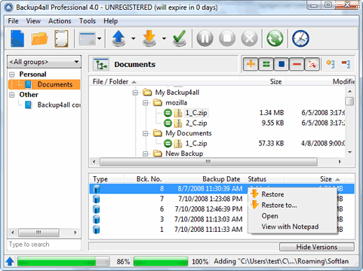The image size is (363, 271).
Task: Click the collapse all tree icon
Action: (x=346, y=64)
